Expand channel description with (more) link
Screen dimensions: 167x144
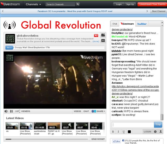96,41
